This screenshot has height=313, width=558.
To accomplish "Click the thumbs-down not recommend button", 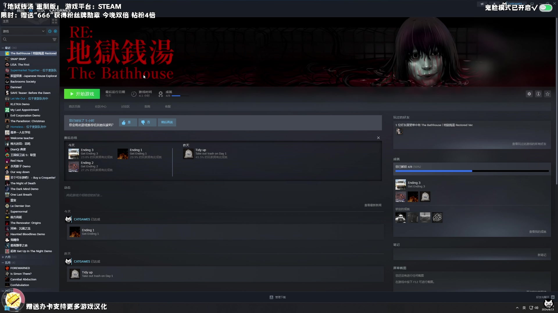I will 147,122.
